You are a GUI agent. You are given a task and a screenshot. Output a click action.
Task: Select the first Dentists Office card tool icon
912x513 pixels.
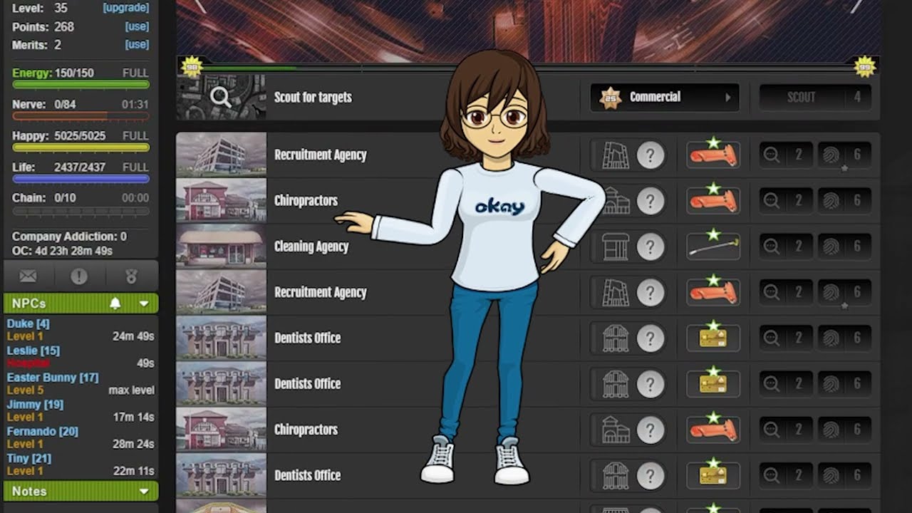click(x=712, y=338)
